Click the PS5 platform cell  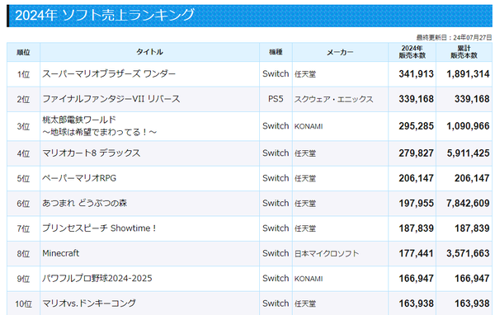click(x=276, y=99)
